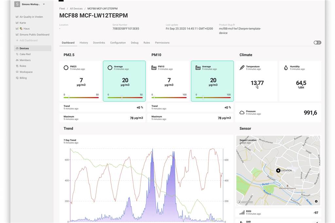Click the Last update timestamp
This screenshot has height=223, width=335.
point(189,29)
